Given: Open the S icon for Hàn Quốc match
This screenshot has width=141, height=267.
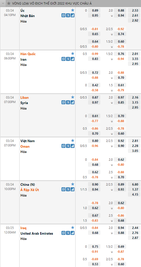Looking at the screenshot, I should (63, 59).
